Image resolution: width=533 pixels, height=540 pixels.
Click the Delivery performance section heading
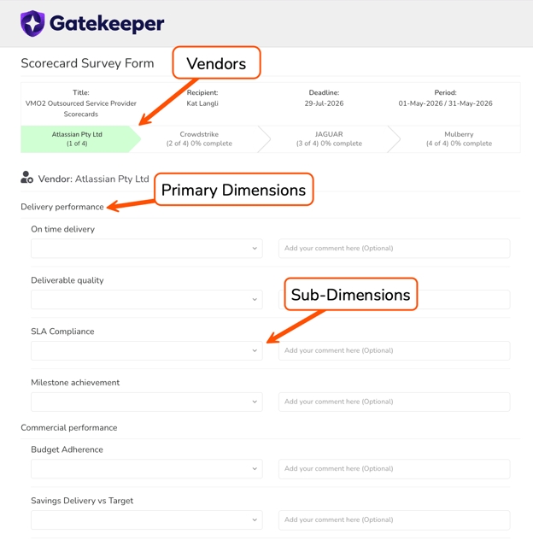point(62,207)
